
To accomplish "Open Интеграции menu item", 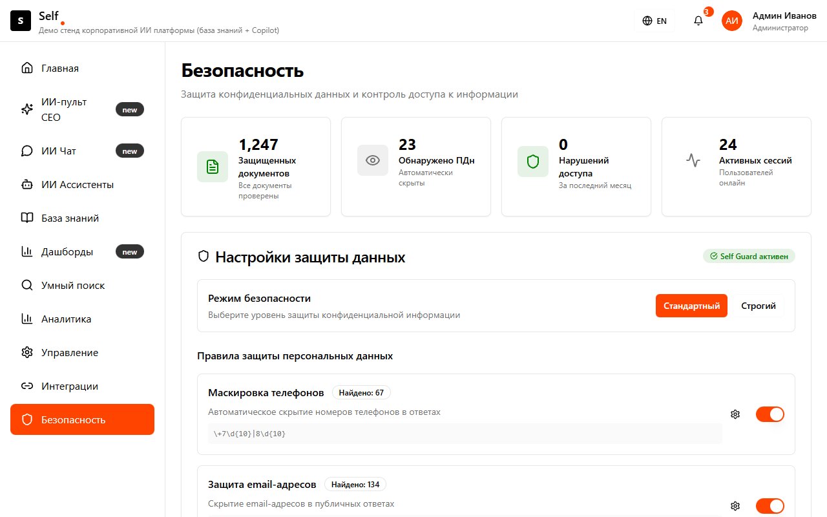I will click(82, 386).
